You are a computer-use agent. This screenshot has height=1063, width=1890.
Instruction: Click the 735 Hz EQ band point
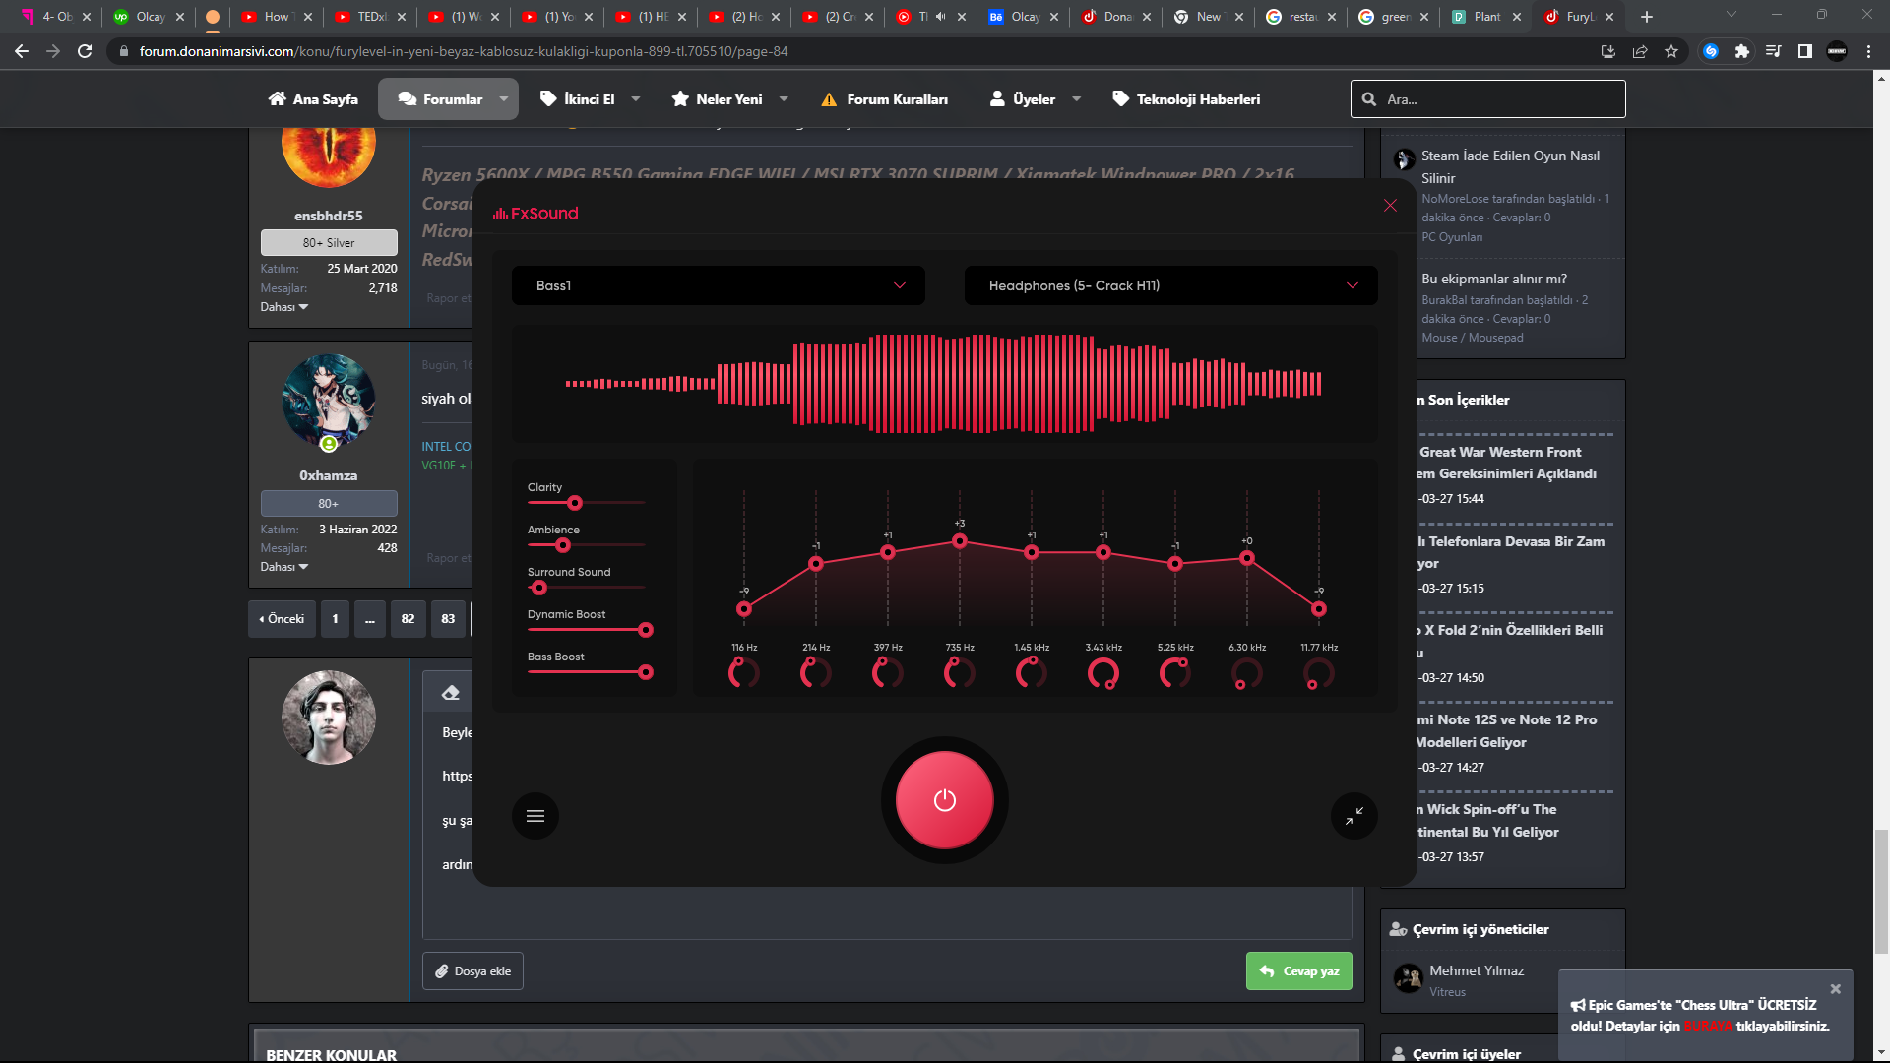pos(960,541)
